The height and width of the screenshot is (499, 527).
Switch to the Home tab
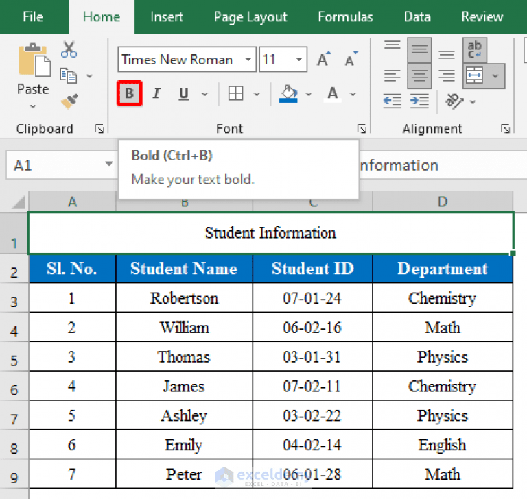(x=102, y=16)
